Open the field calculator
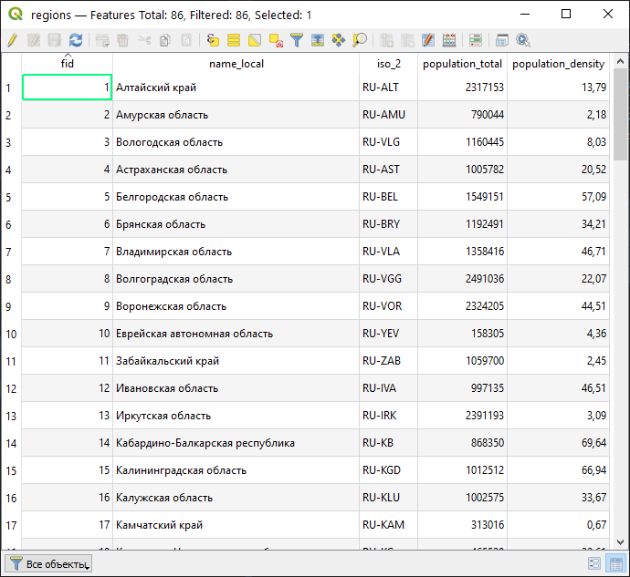The image size is (630, 577). [449, 40]
